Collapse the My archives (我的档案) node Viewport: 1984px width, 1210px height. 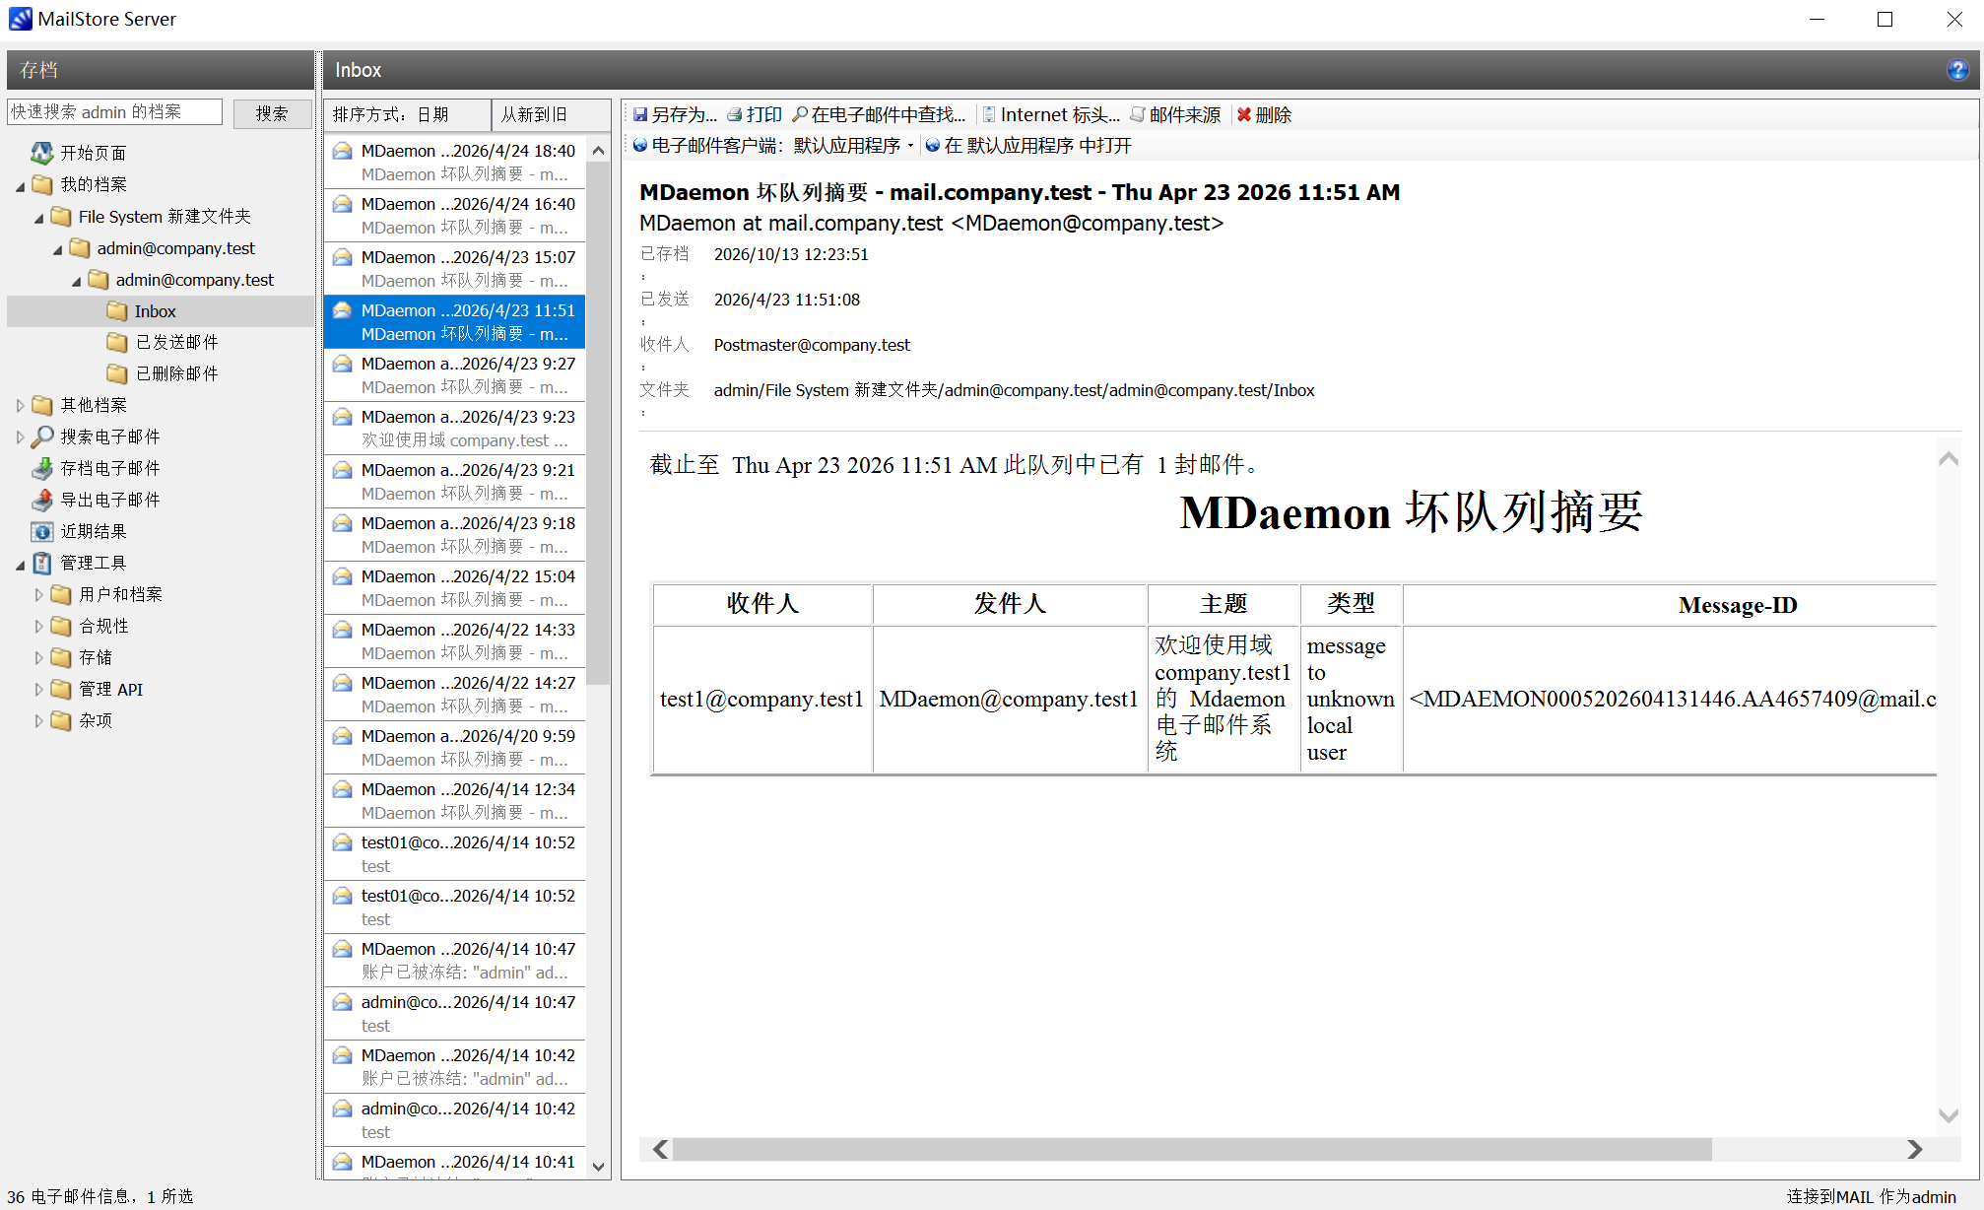[x=21, y=185]
